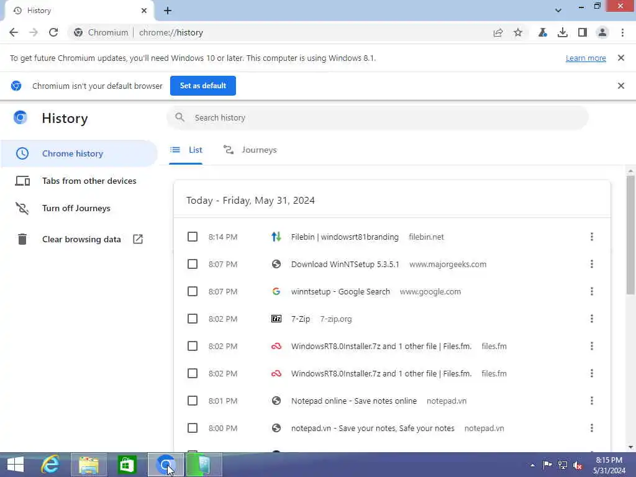Close the History tab
This screenshot has height=477, width=636.
click(x=144, y=11)
